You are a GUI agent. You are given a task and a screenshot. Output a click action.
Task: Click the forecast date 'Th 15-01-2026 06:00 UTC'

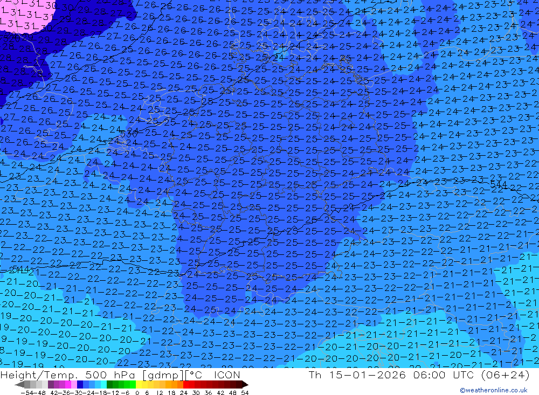(391, 375)
